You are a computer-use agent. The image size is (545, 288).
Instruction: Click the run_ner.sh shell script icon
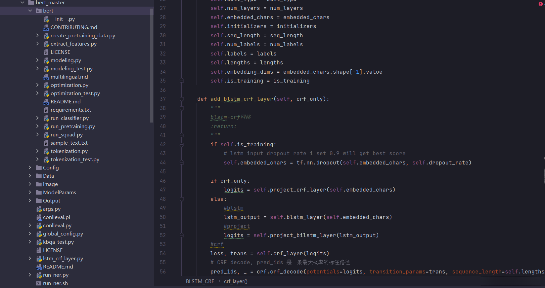[x=39, y=283]
